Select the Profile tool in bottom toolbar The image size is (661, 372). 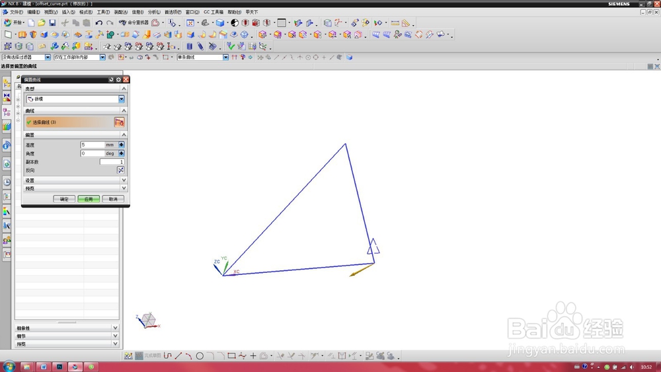[168, 356]
